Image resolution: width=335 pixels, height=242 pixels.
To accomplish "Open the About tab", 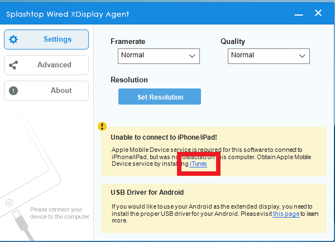I will coord(46,91).
